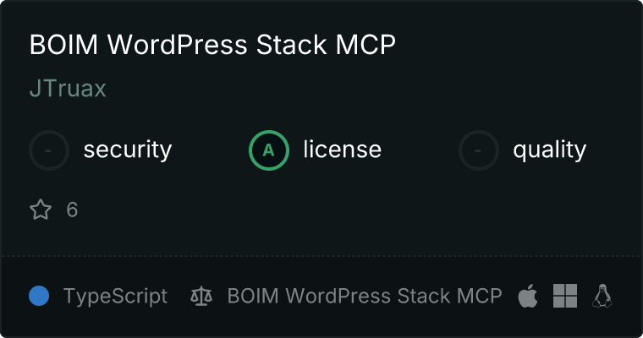Click the TypeScript language label

[x=115, y=297]
